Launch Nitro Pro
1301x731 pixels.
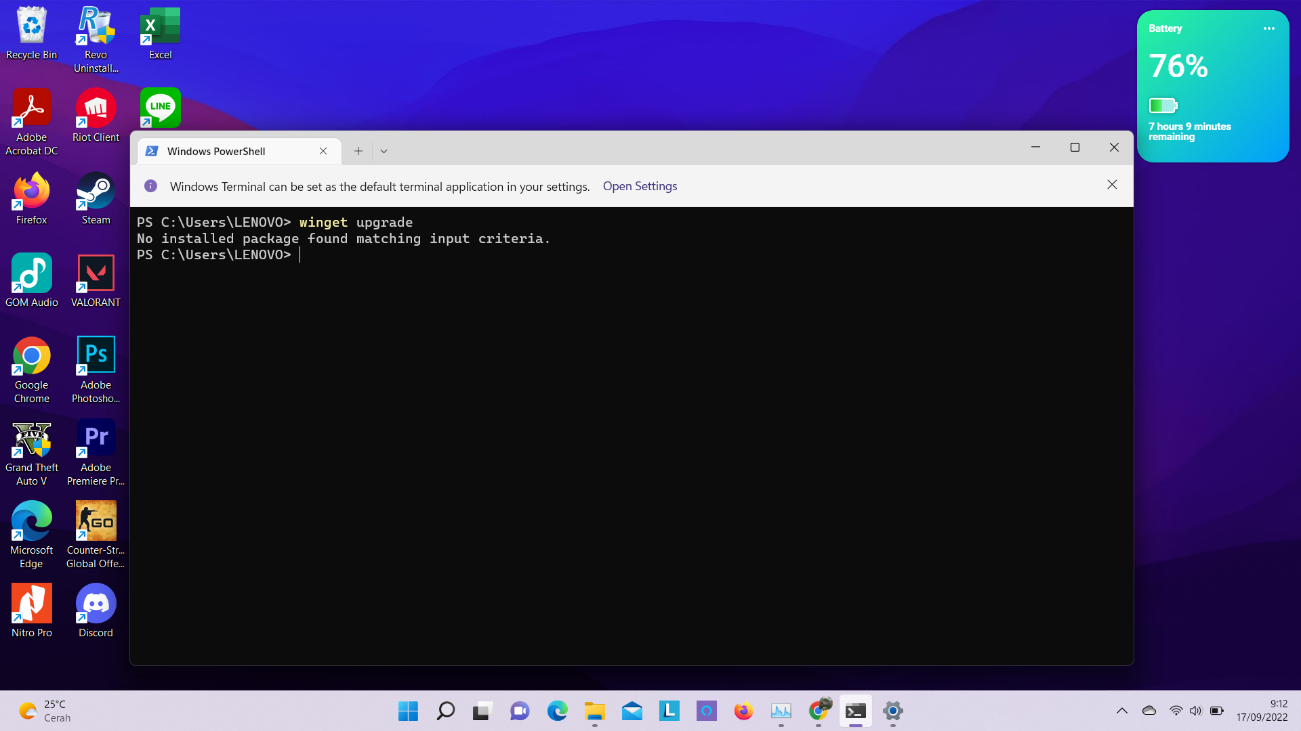(31, 604)
